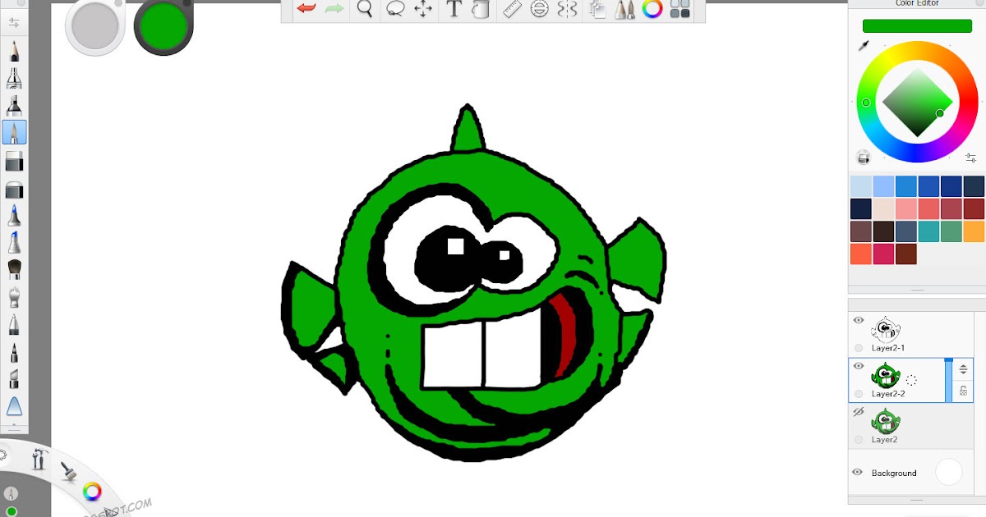Click the radio circle on Layer2-1
986x517 pixels.
859,348
